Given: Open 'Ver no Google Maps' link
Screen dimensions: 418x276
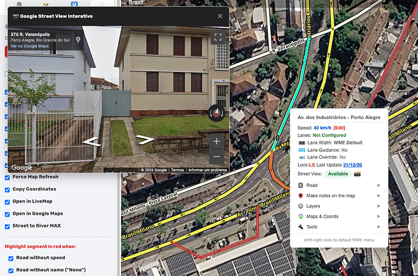Looking at the screenshot, I should tap(30, 46).
